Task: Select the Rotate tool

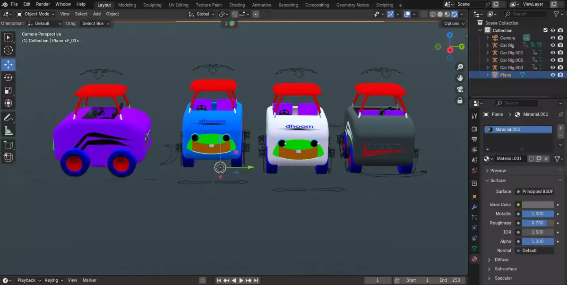Action: tap(9, 78)
